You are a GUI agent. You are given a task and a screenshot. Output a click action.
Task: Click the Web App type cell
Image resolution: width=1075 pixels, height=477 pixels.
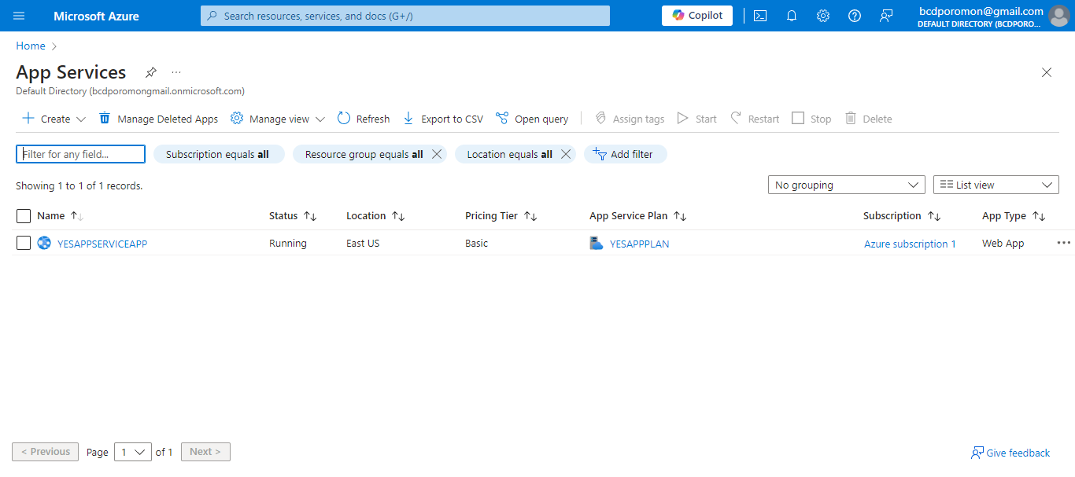click(x=1003, y=243)
